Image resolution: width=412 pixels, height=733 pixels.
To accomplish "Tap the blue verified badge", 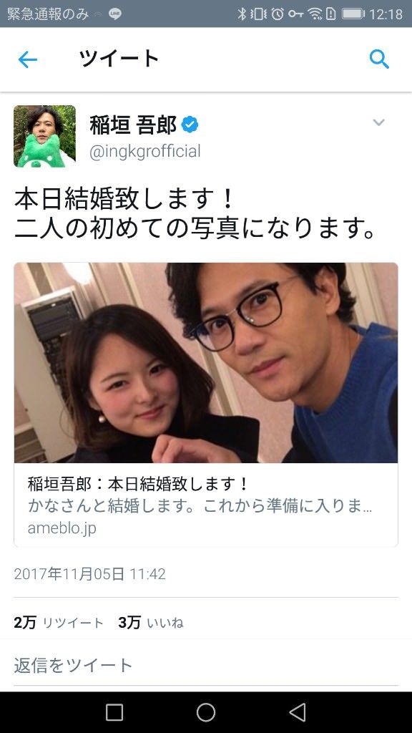I will tap(190, 125).
